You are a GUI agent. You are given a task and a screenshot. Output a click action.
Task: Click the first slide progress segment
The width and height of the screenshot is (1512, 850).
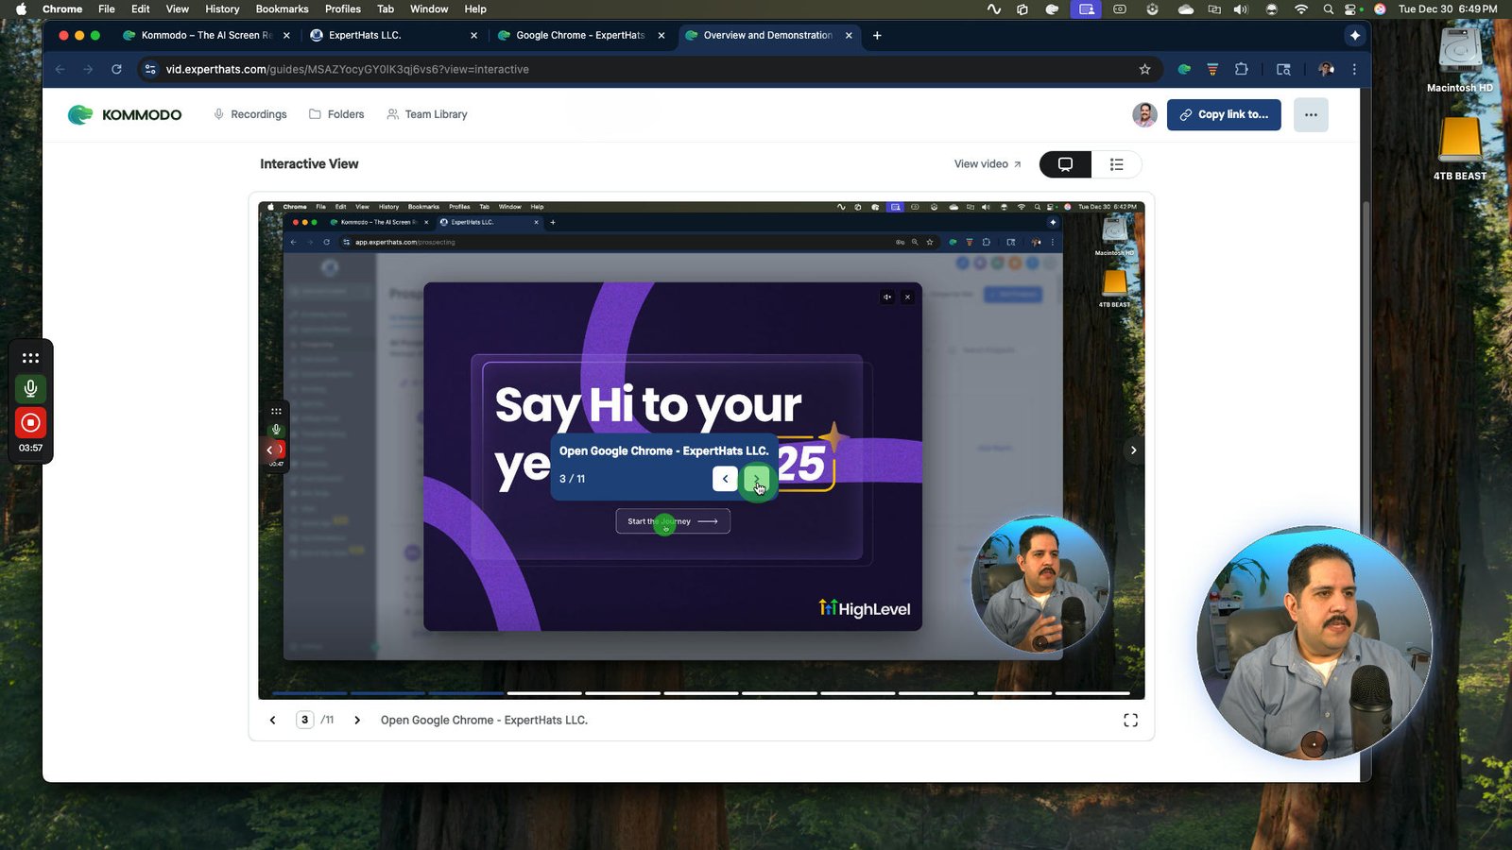[310, 693]
